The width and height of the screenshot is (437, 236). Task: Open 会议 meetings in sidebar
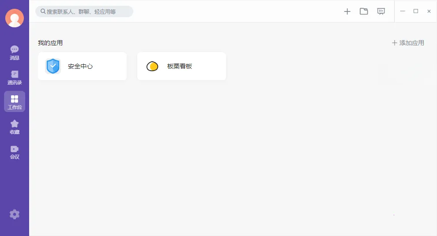click(15, 152)
